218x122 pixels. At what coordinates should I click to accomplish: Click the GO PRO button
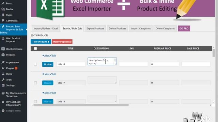point(184,28)
